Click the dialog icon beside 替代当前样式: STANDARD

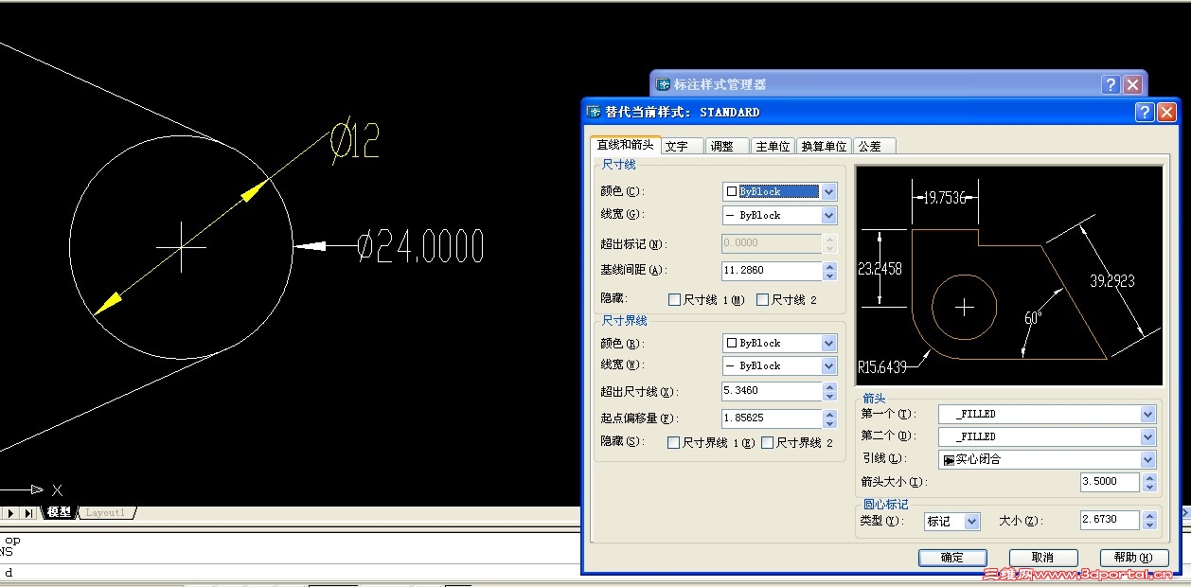click(x=592, y=112)
